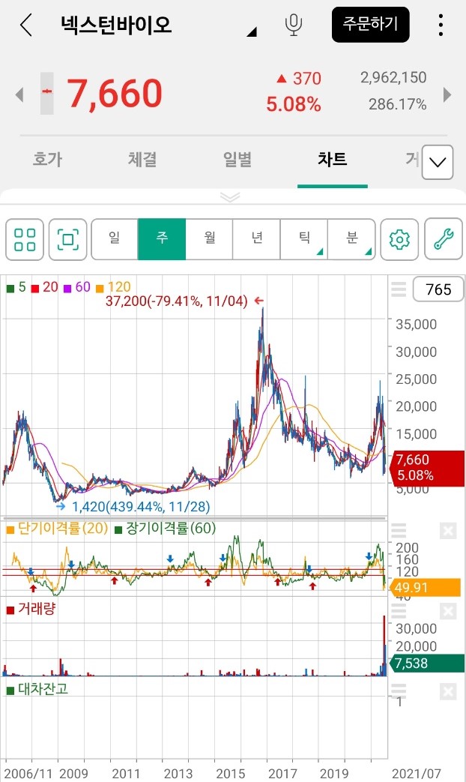Tap the 5-period moving average legend
466x782 pixels.
click(x=16, y=287)
